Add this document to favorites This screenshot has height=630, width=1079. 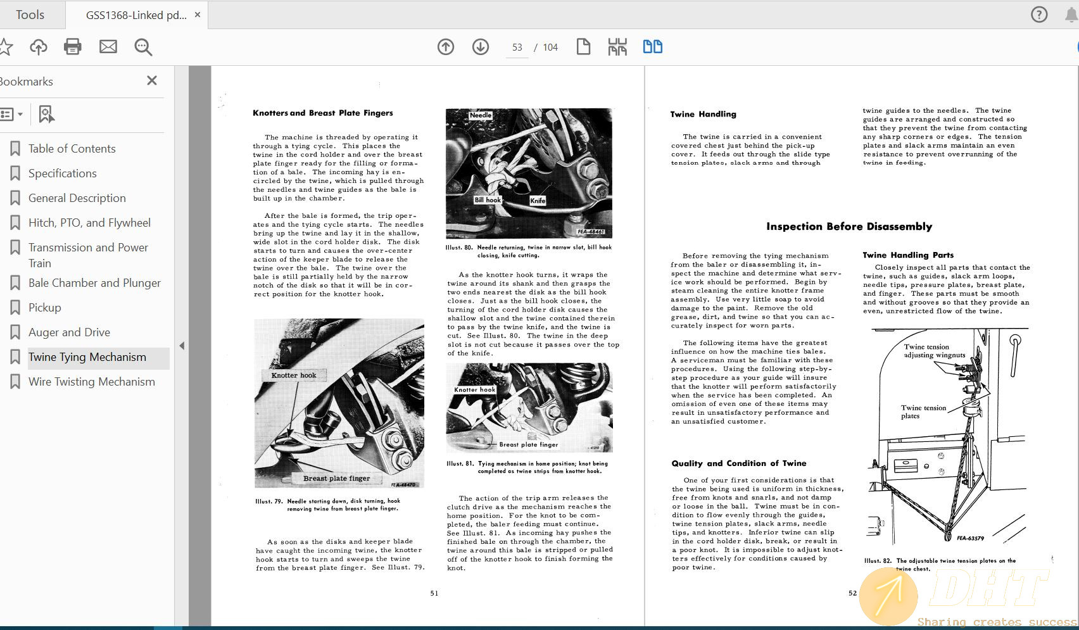click(6, 47)
